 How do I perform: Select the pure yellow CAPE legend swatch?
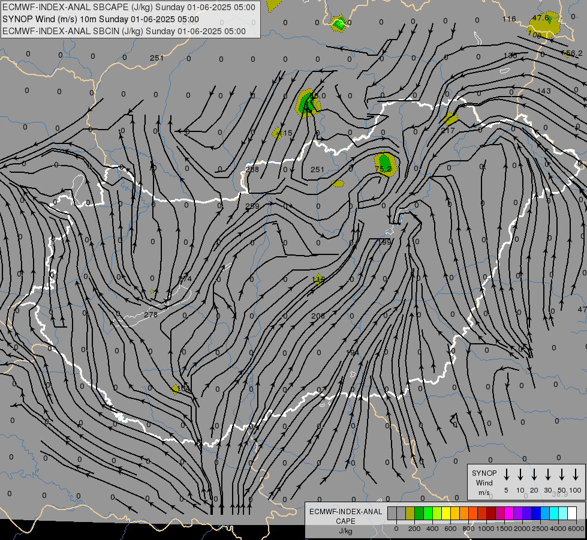[x=446, y=514]
